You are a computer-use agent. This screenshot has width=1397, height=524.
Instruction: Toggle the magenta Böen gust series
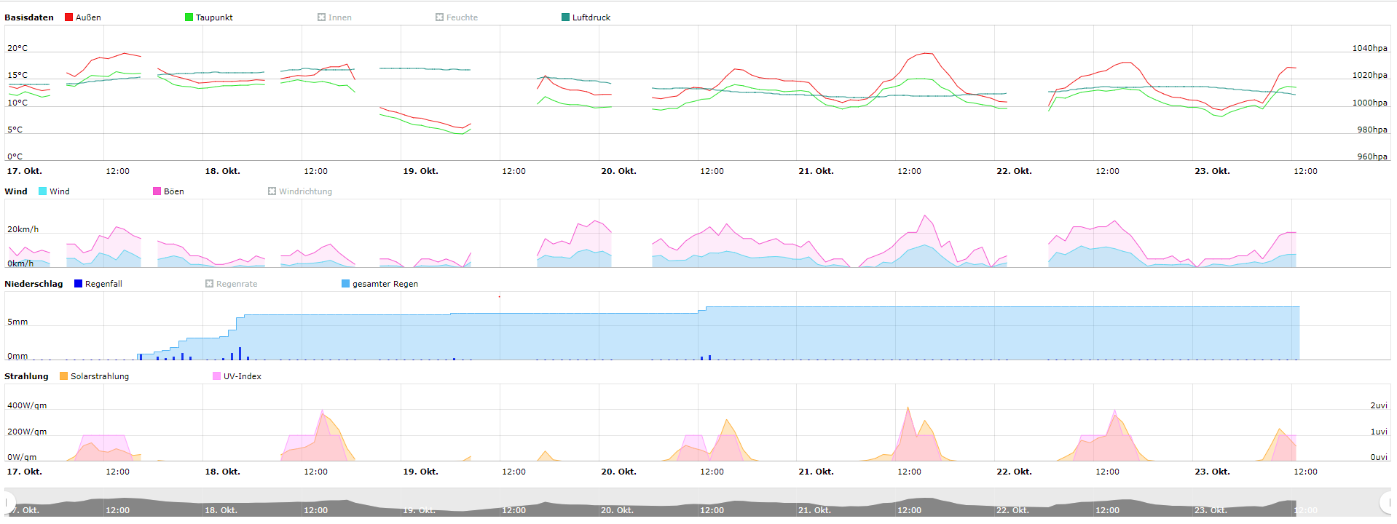[x=168, y=191]
